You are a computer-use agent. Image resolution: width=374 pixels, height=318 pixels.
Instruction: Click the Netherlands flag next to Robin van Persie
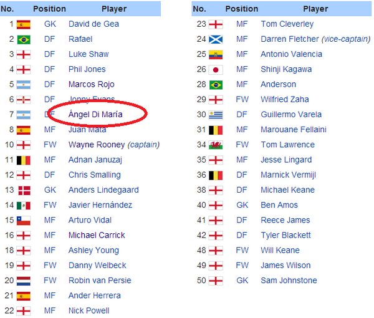[24, 281]
